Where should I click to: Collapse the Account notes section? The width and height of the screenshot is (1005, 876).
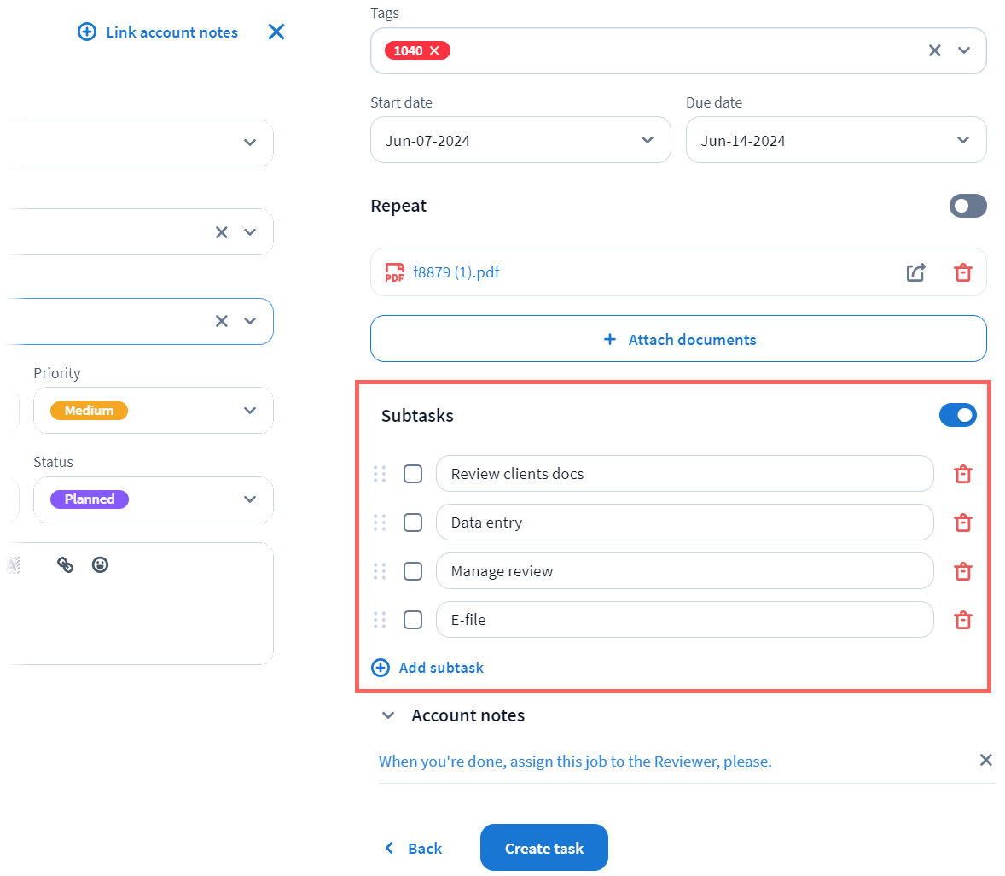point(388,715)
